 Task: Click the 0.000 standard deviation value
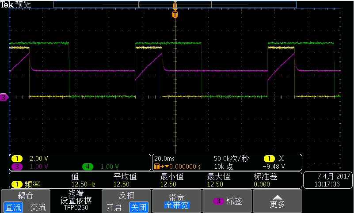tap(262, 184)
